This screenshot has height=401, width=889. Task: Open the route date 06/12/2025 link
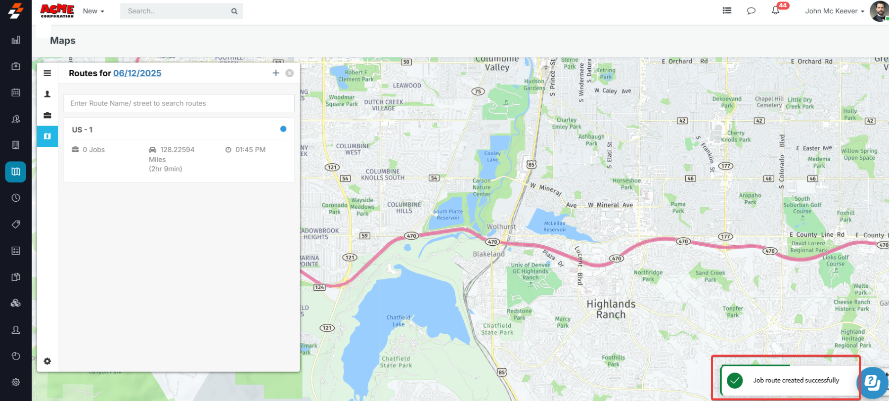[137, 73]
